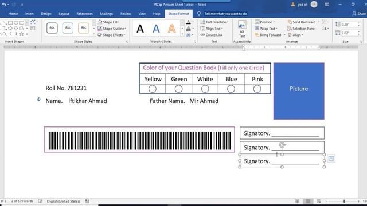Open the Wrap Text dropdown
This screenshot has width=367, height=206.
click(x=266, y=29)
